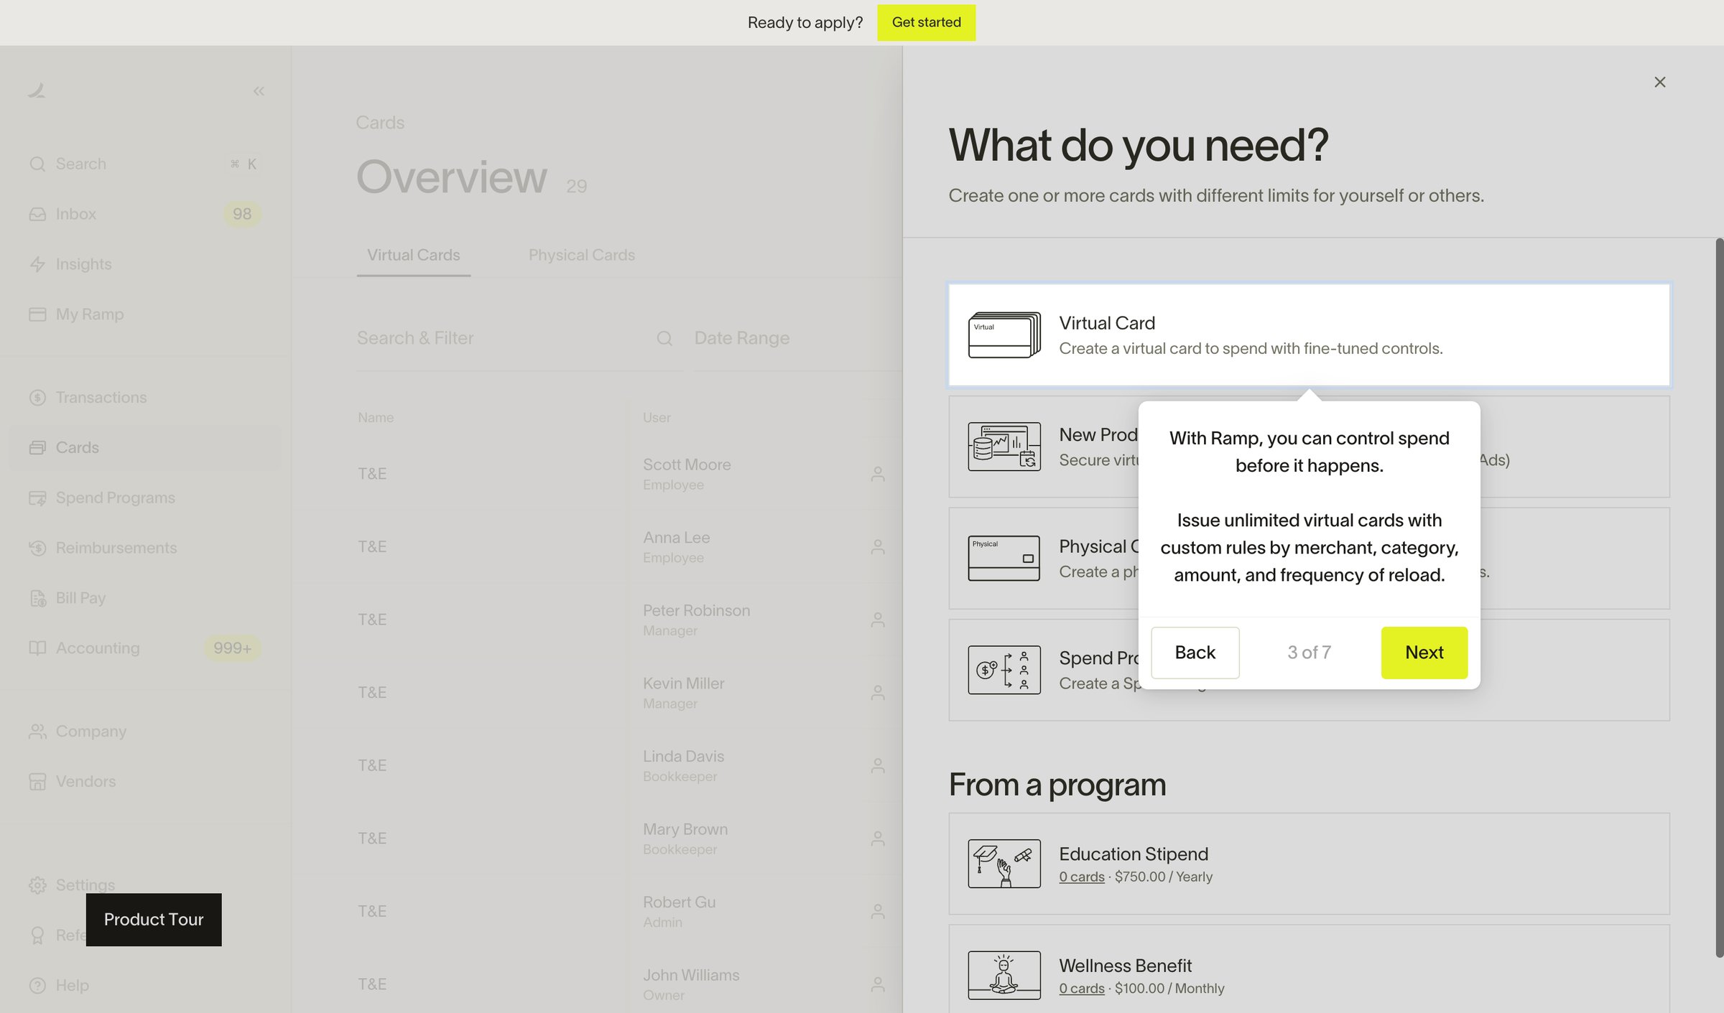This screenshot has height=1013, width=1724.
Task: Click the name Linda Davis in the table
Action: 684,756
